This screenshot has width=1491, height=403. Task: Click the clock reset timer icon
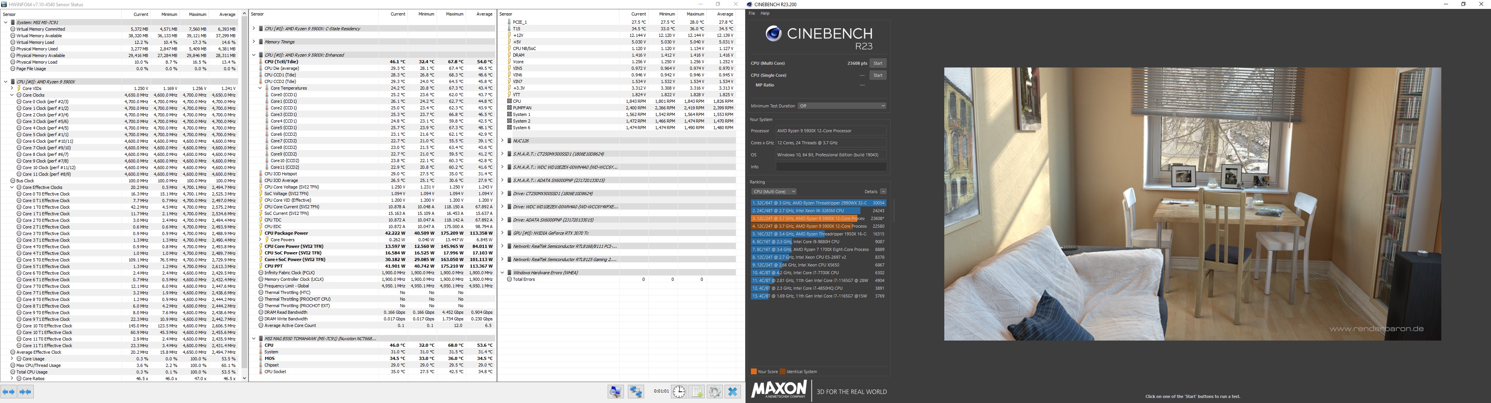[x=679, y=392]
